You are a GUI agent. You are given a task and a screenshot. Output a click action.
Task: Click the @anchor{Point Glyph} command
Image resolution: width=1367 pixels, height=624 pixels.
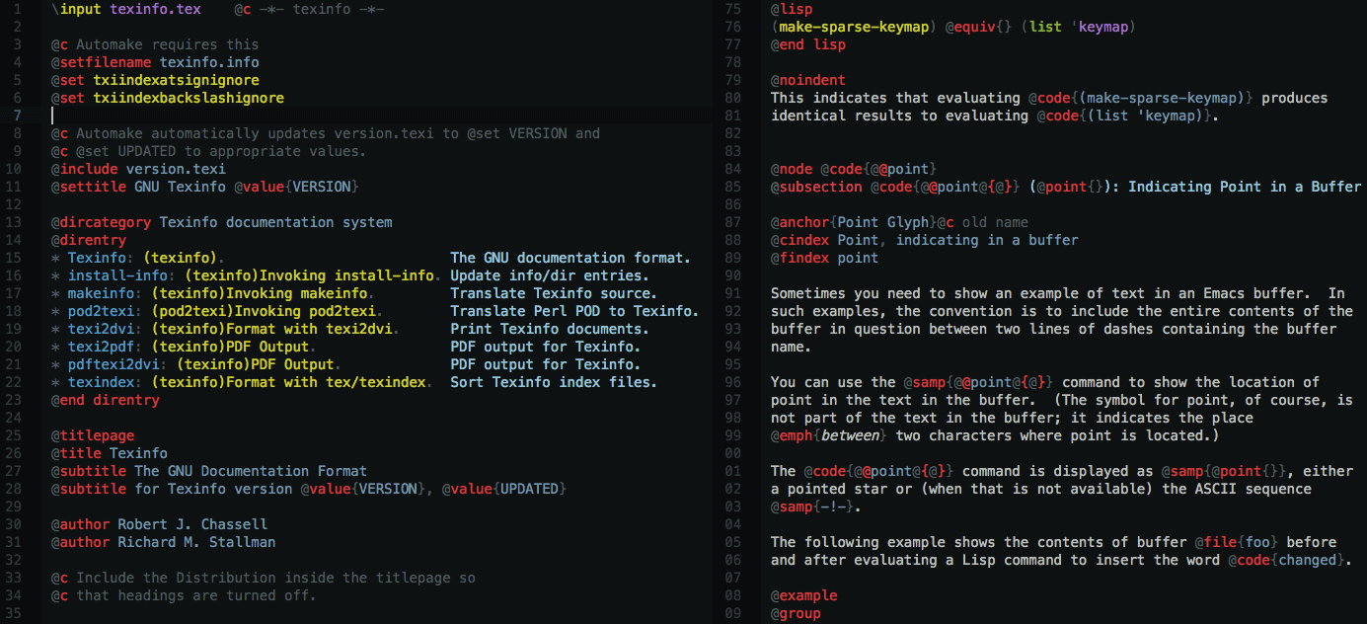(x=849, y=222)
